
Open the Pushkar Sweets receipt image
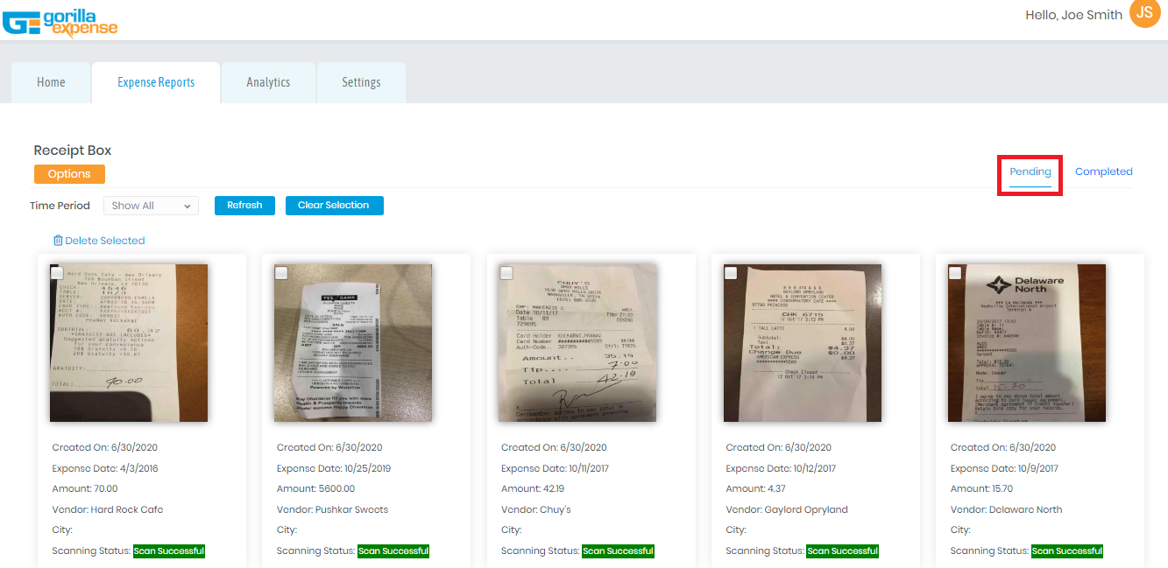click(x=353, y=343)
